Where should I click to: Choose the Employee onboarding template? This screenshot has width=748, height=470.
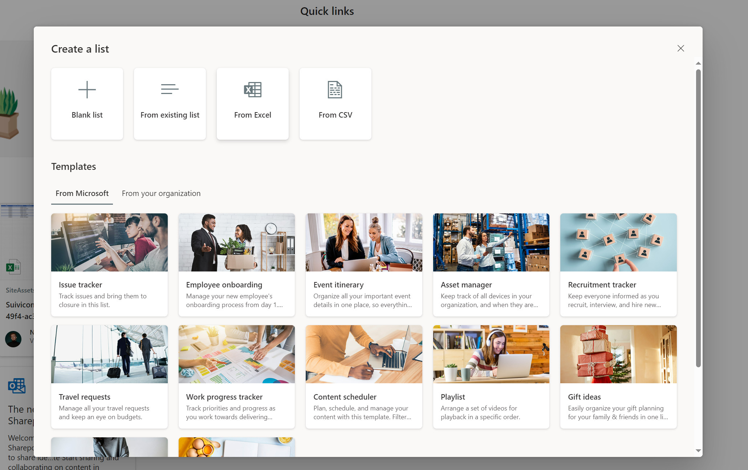point(236,265)
